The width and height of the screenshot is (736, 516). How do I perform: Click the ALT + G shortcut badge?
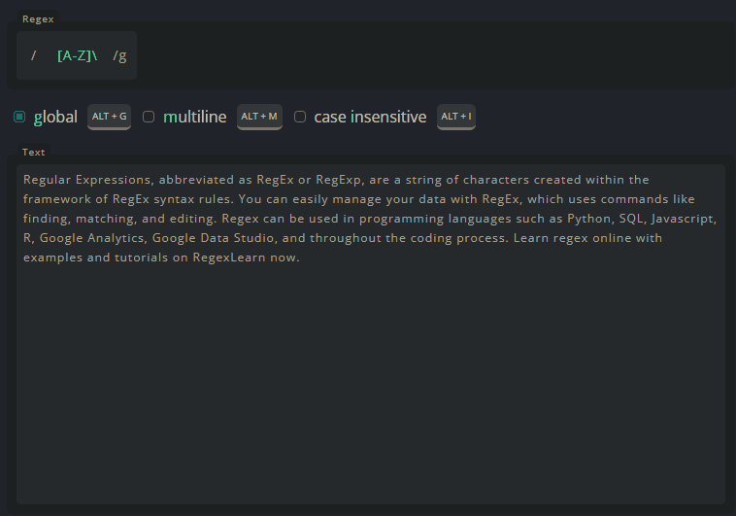click(x=109, y=117)
